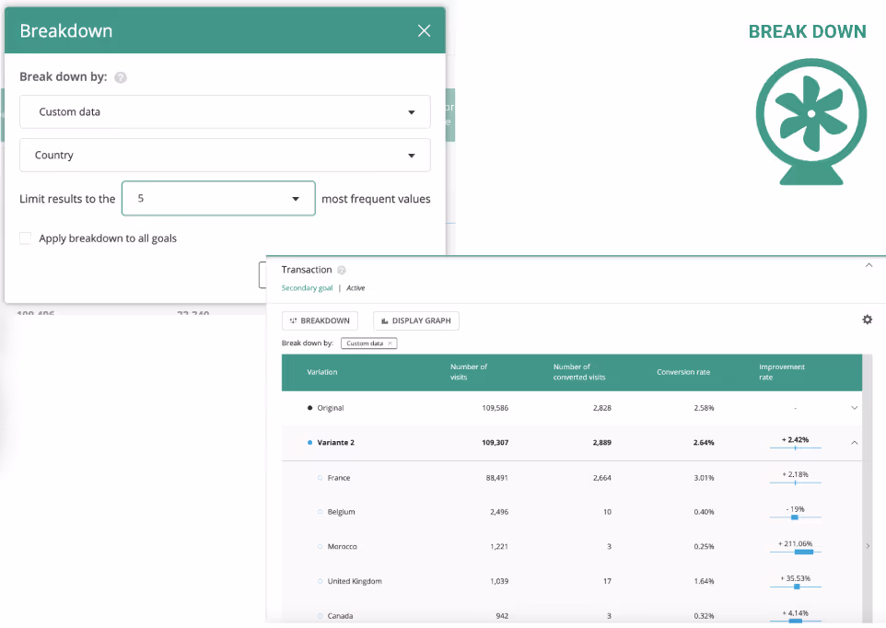This screenshot has height=628, width=886.
Task: Click Morocco improvement bar +211.06%
Action: coord(795,552)
